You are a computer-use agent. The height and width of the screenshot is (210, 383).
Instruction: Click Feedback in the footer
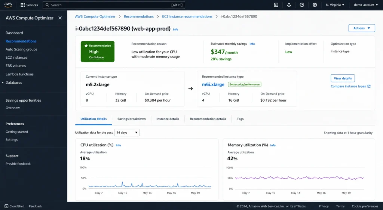[x=36, y=206]
